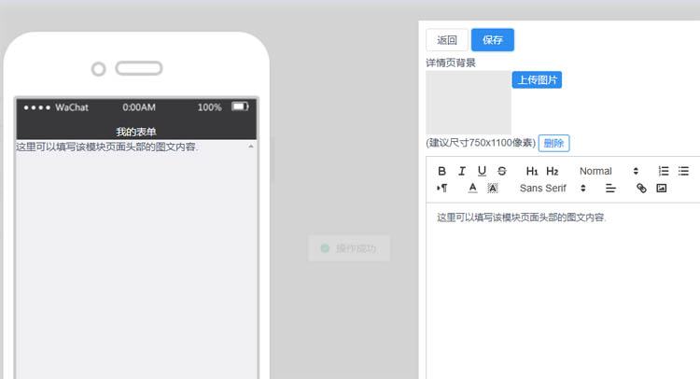Underline the selected text
Image resolution: width=700 pixels, height=379 pixels.
482,171
